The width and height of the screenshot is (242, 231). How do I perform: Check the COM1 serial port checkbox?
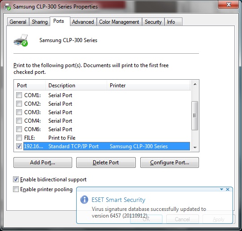point(19,95)
